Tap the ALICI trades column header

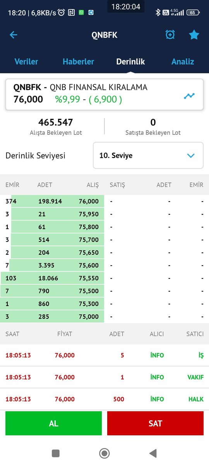click(157, 334)
